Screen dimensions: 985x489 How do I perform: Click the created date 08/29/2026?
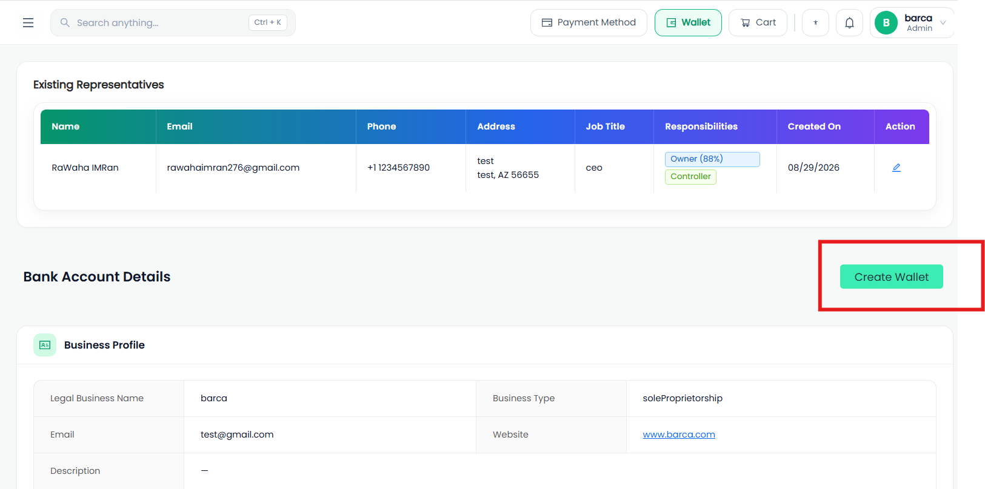pyautogui.click(x=813, y=168)
